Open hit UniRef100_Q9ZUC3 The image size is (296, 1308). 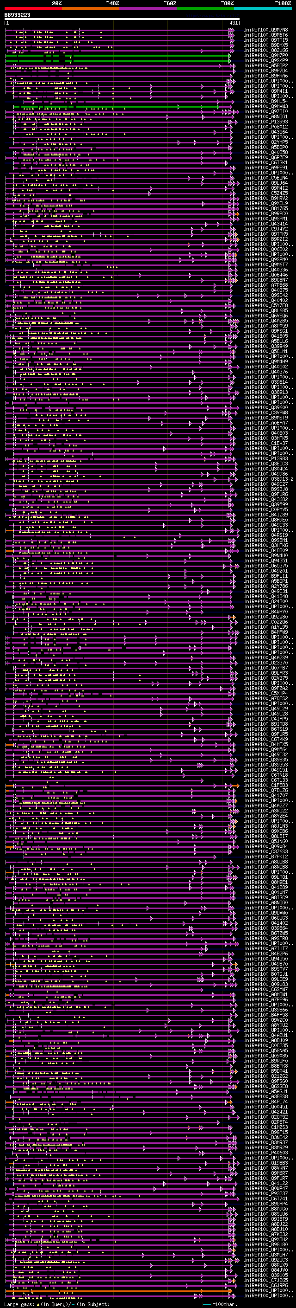pos(265,1260)
